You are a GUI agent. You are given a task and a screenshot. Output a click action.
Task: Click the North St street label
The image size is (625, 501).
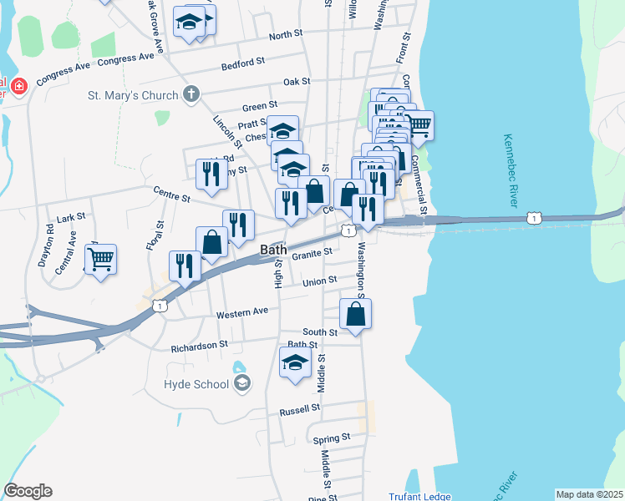click(286, 34)
